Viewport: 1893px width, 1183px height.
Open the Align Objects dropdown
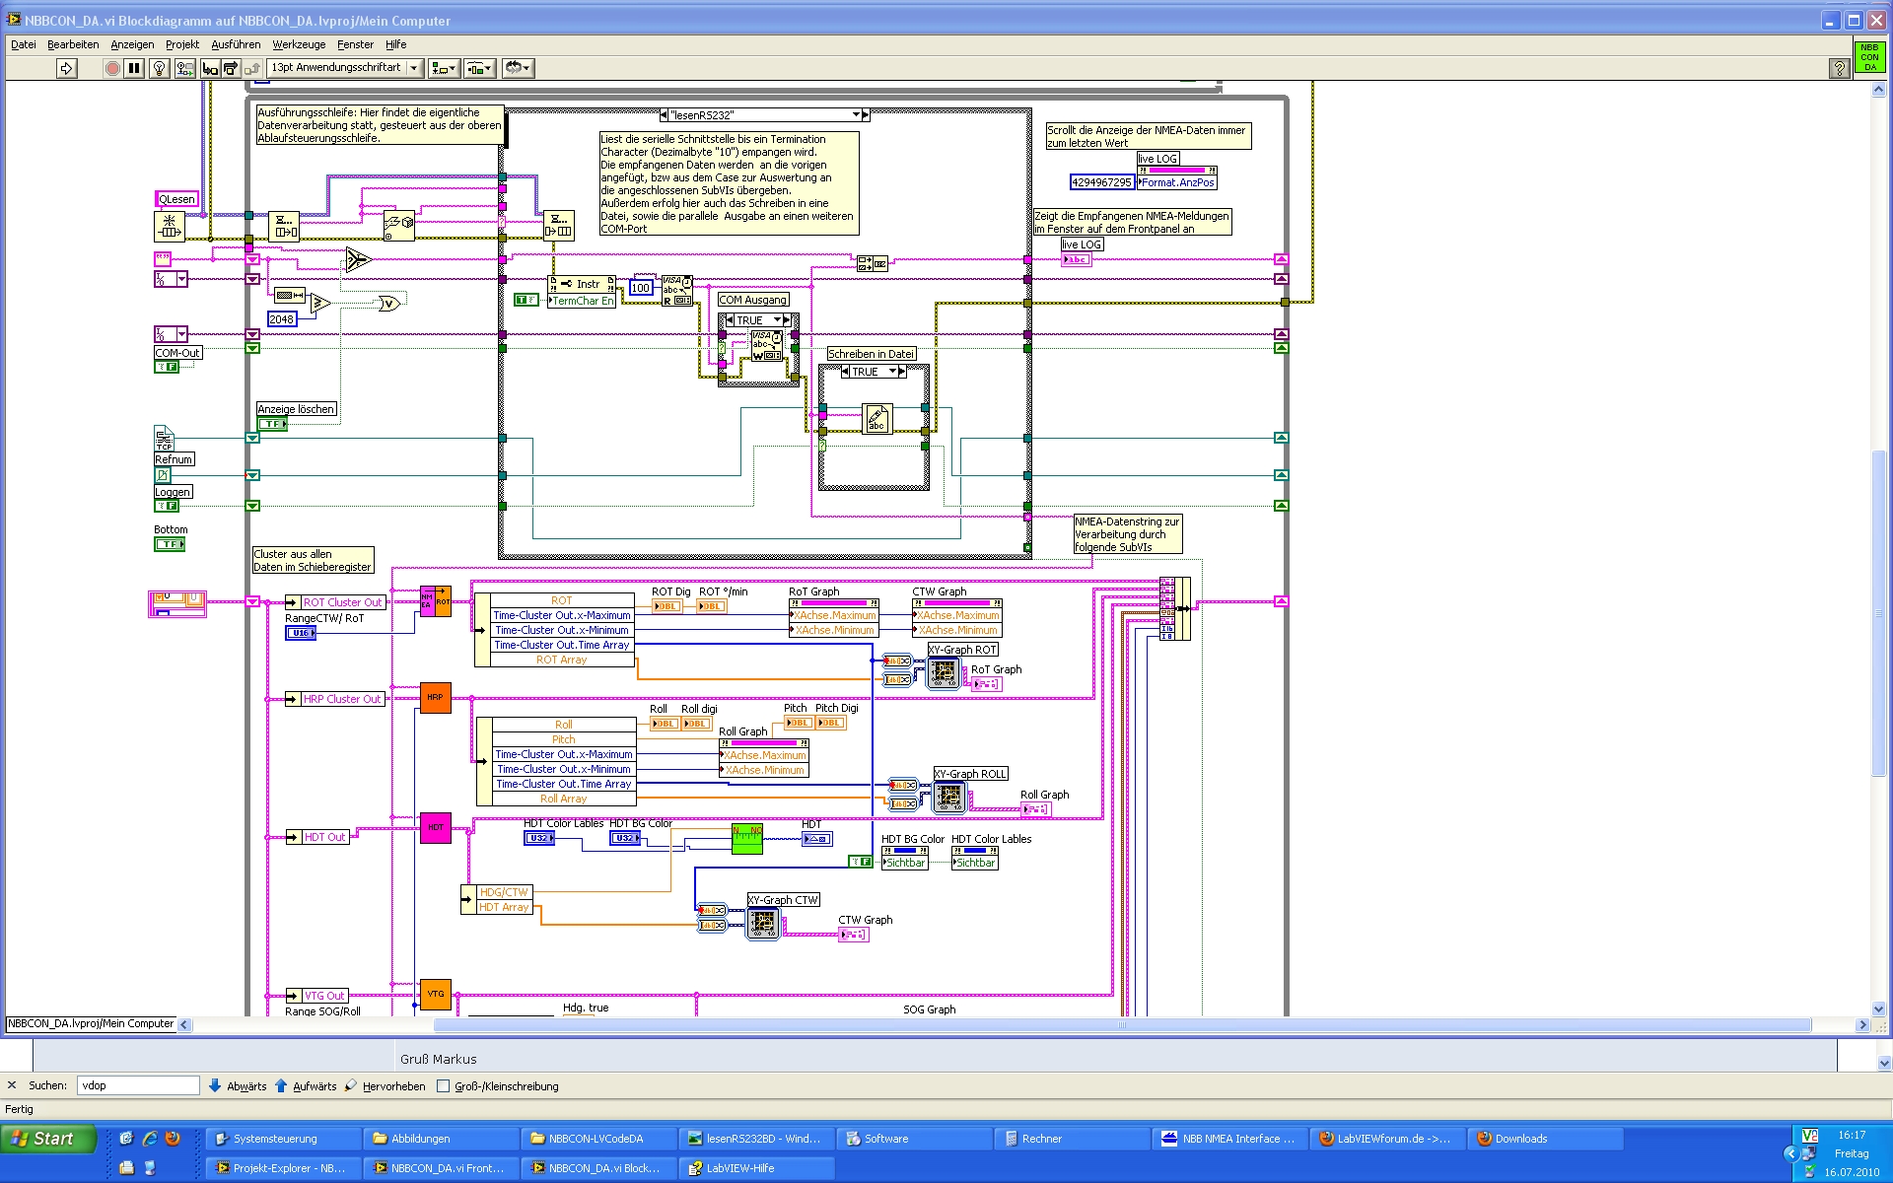[444, 68]
